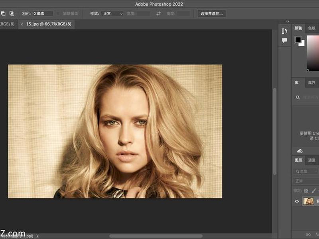Swap width and height values icon

[x=158, y=14]
